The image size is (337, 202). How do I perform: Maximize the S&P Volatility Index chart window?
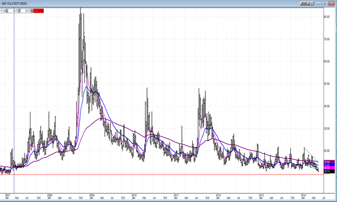[x=325, y=4]
